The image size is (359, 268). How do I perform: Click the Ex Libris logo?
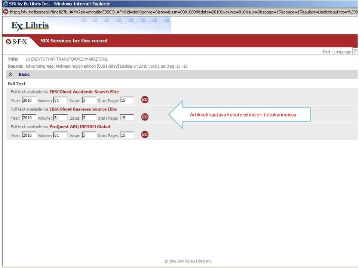[x=30, y=26]
